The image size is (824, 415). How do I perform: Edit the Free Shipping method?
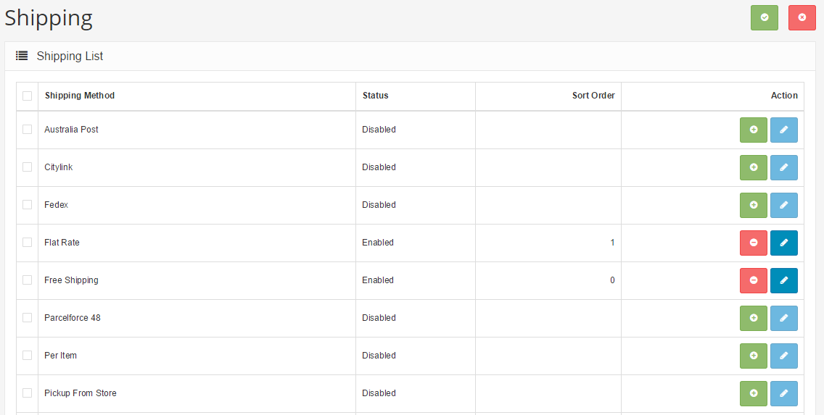point(784,281)
